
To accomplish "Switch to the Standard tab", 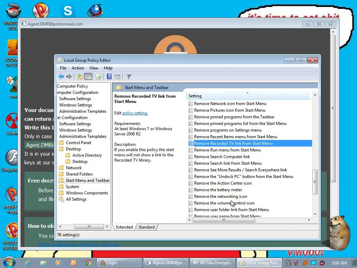I will point(146,227).
